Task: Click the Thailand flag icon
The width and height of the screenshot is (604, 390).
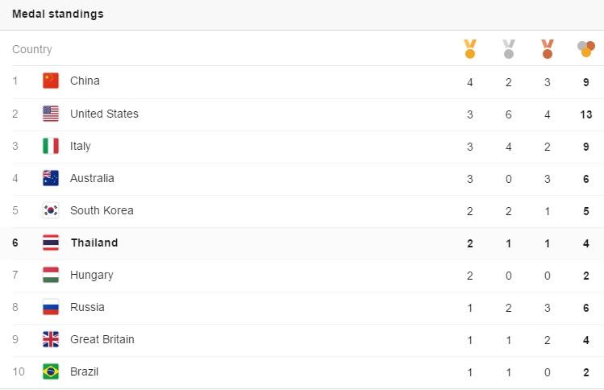Action: (x=51, y=243)
